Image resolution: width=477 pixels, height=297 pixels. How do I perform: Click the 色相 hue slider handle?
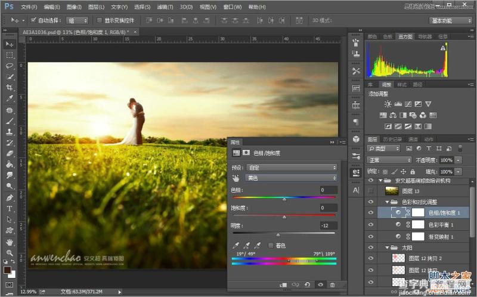tap(284, 199)
